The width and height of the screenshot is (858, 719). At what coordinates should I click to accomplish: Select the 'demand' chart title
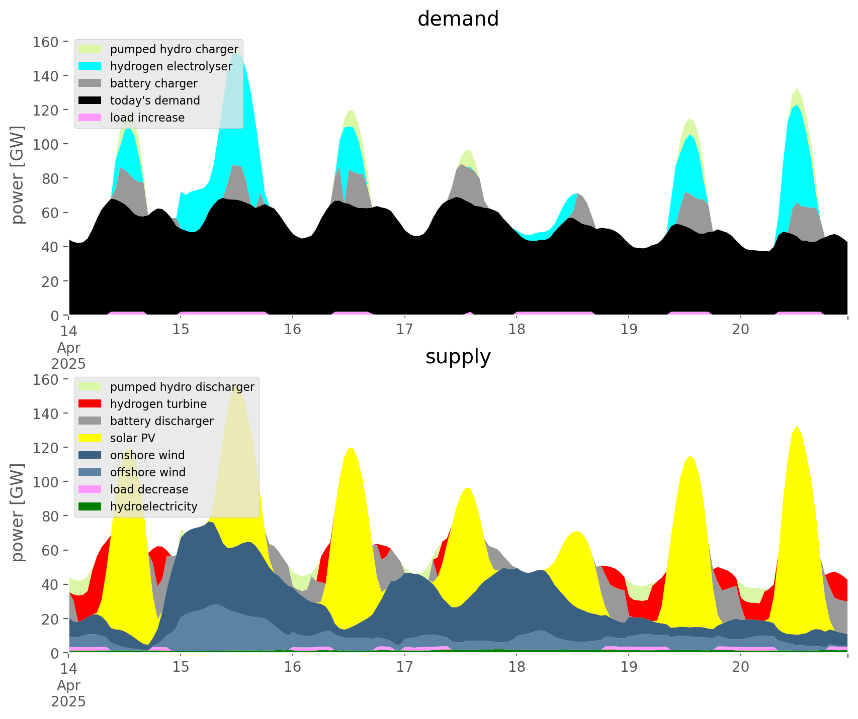coord(458,19)
